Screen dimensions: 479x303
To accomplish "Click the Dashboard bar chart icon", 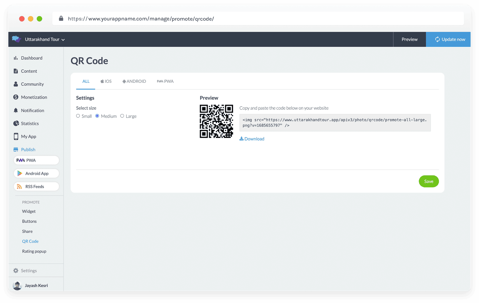I will click(16, 58).
